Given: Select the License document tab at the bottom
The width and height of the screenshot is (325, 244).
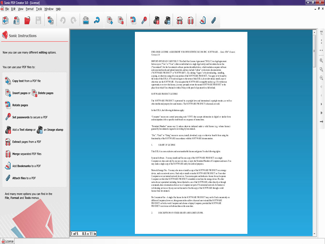Looking at the screenshot, I should pyautogui.click(x=7, y=241).
